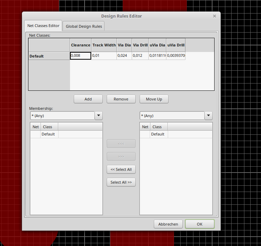The width and height of the screenshot is (261, 246).
Task: Click the Track Width column header
Action: (x=104, y=45)
